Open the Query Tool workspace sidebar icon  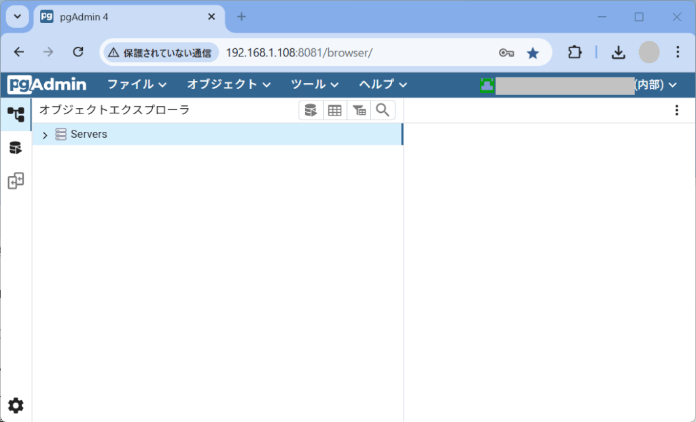(16, 147)
